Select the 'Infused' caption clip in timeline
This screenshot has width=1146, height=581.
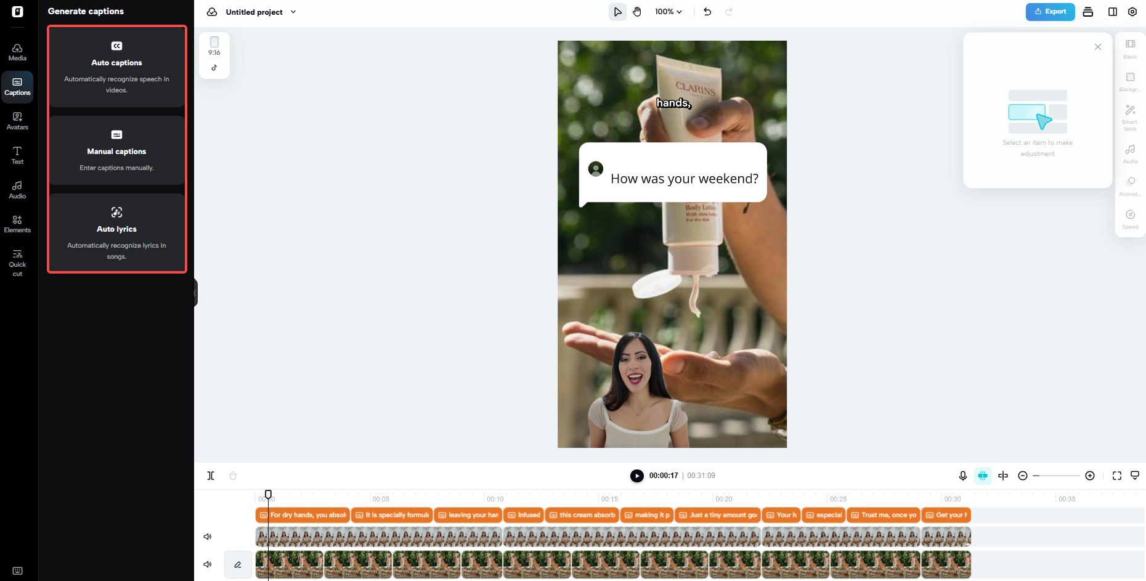(x=523, y=515)
